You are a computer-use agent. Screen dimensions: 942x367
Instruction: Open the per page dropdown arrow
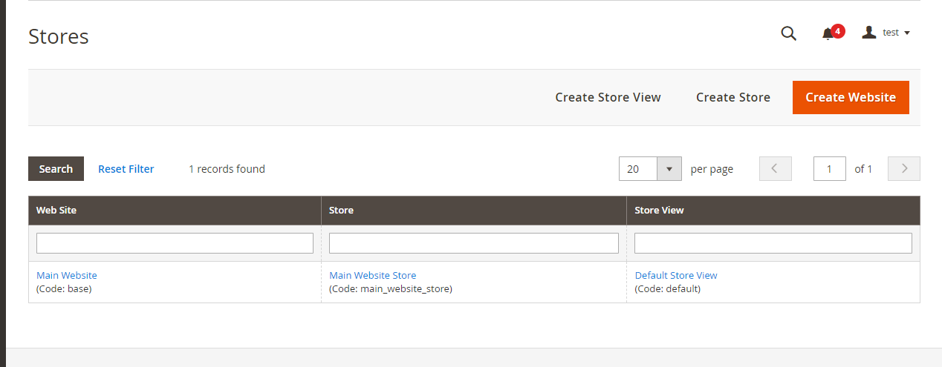669,169
